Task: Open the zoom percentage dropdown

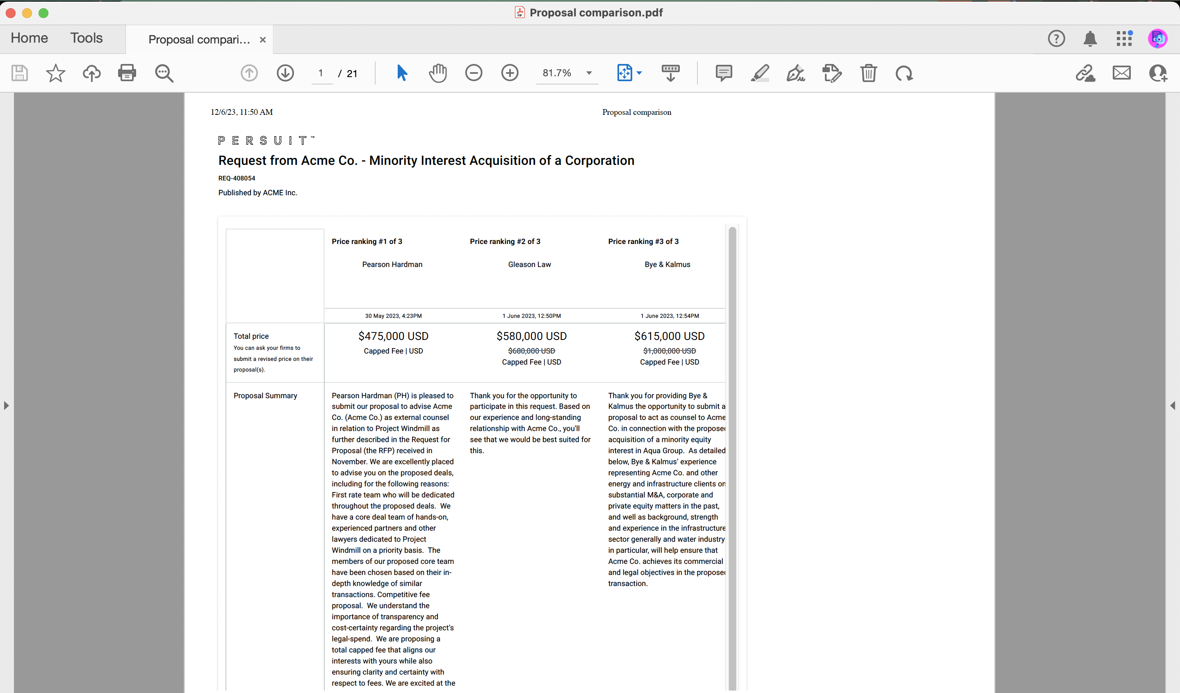Action: coord(589,73)
